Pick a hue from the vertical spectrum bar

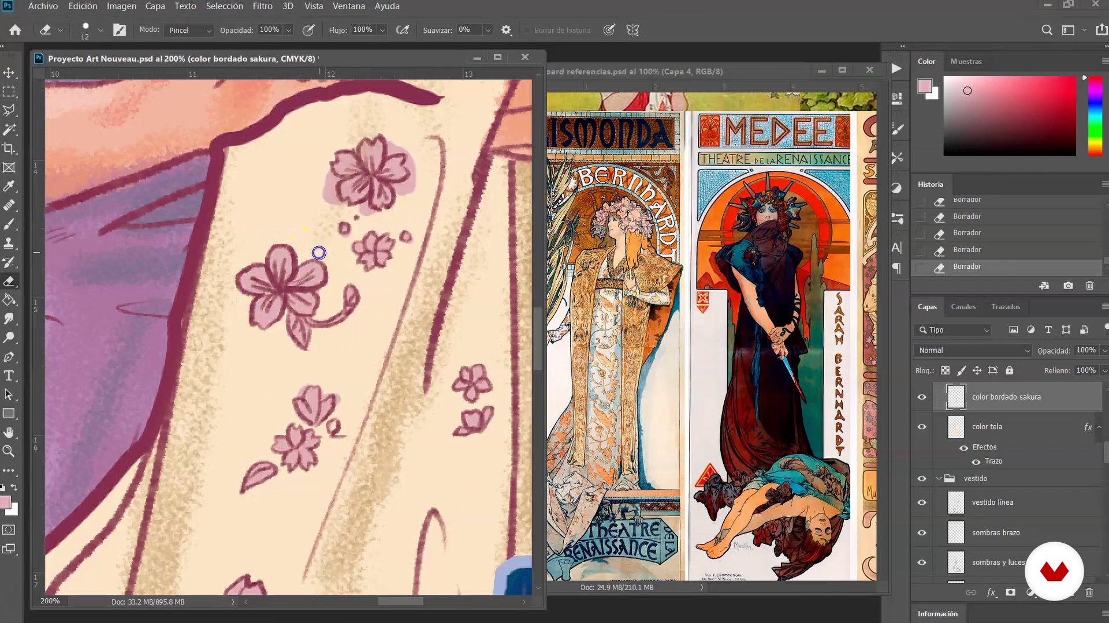click(1095, 115)
